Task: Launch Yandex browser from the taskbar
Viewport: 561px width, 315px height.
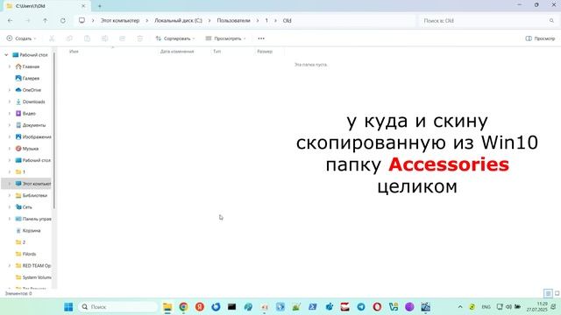Action: point(200,307)
